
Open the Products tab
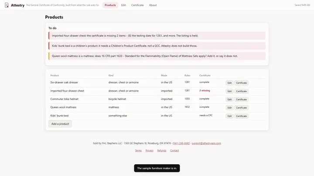110,5
